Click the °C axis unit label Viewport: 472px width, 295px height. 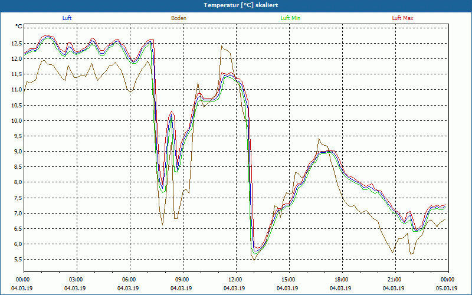[19, 27]
